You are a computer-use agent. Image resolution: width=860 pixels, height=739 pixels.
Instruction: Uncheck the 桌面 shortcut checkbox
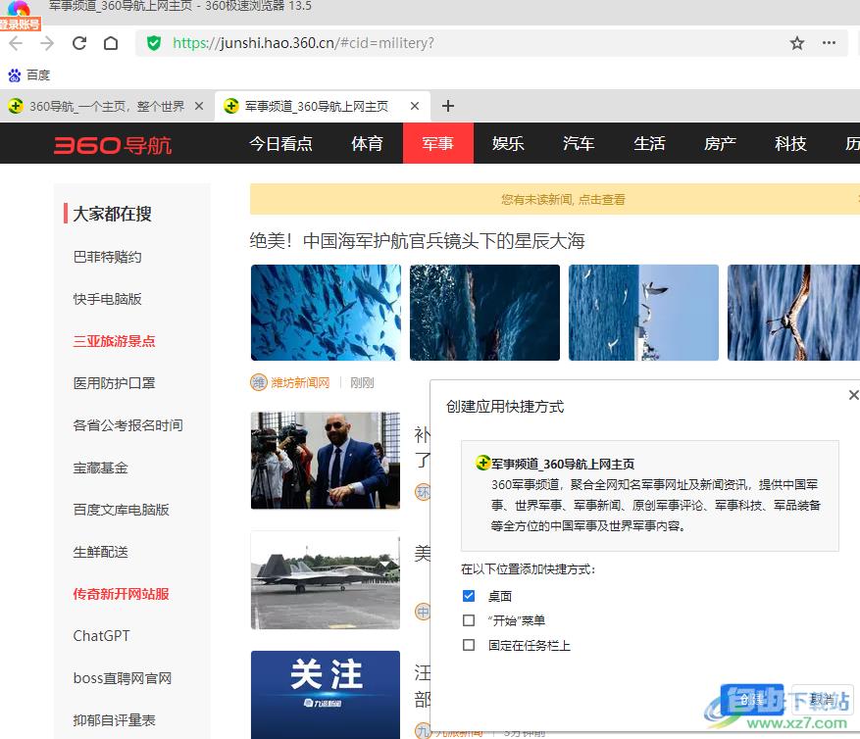pos(469,595)
